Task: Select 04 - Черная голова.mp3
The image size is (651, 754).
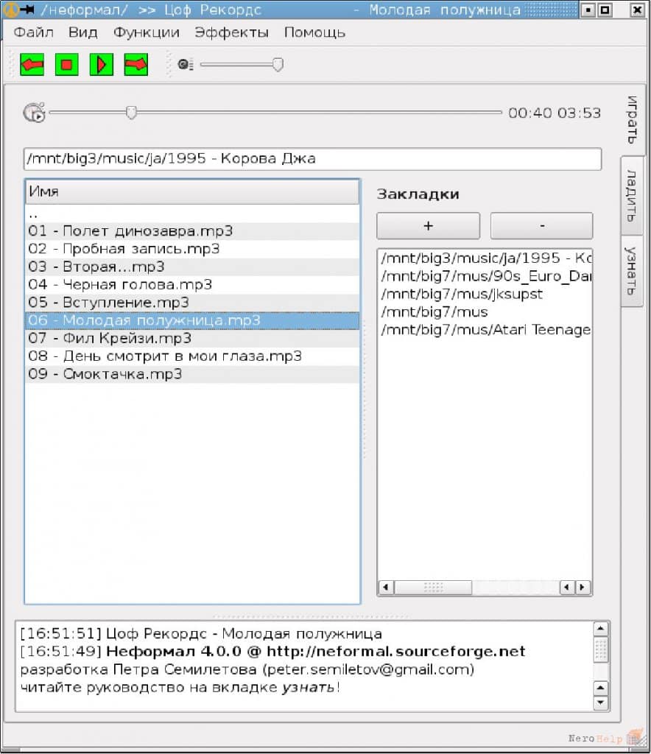Action: pos(191,285)
